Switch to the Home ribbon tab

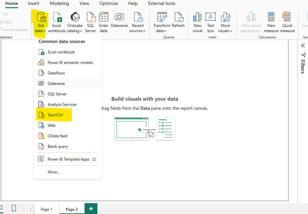(x=11, y=4)
